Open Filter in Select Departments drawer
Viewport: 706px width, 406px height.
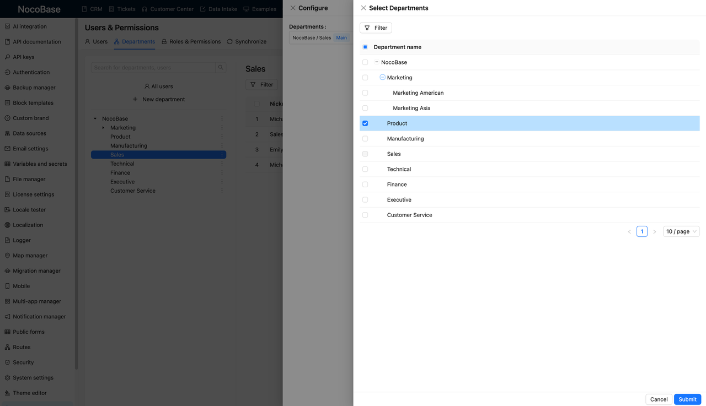pos(376,28)
